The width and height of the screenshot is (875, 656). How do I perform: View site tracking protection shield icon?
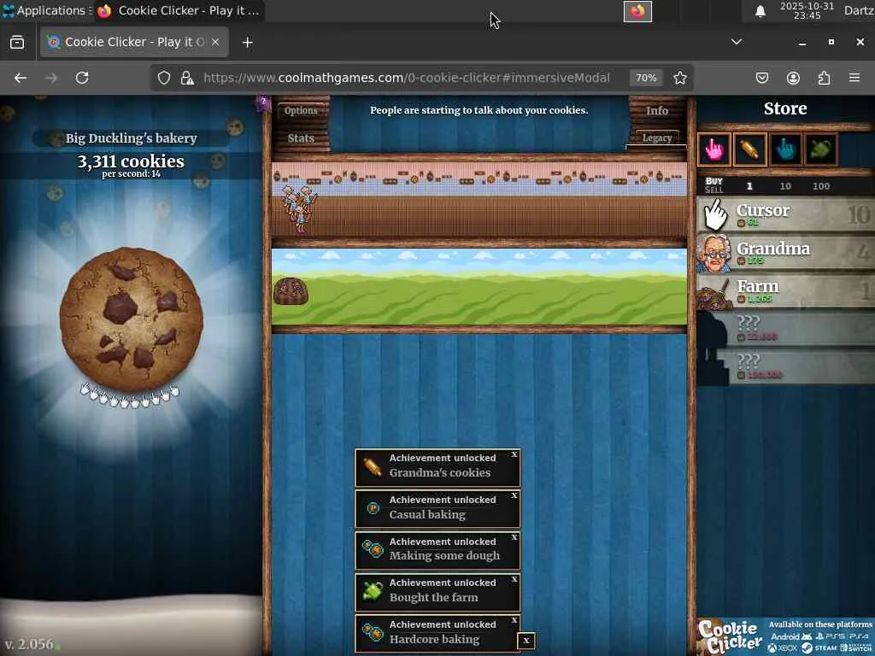click(x=163, y=78)
